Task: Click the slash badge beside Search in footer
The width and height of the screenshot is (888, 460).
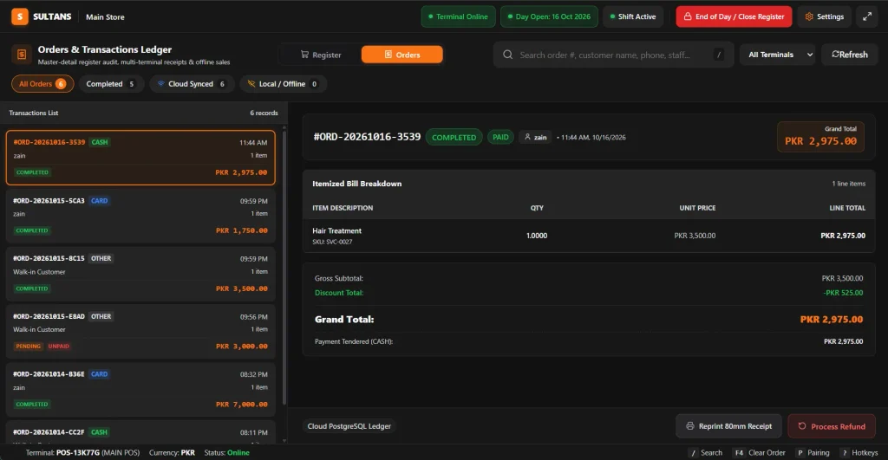Action: click(693, 453)
